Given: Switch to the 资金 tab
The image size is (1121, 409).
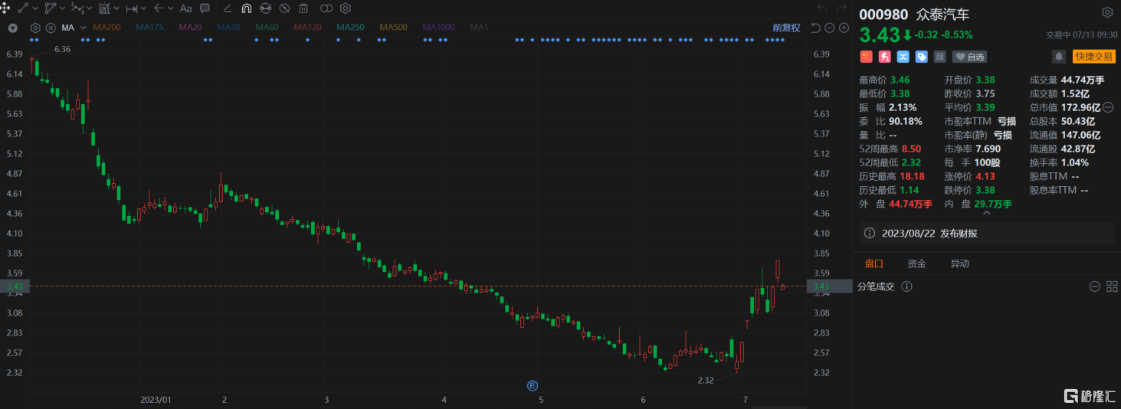Looking at the screenshot, I should pos(916,263).
